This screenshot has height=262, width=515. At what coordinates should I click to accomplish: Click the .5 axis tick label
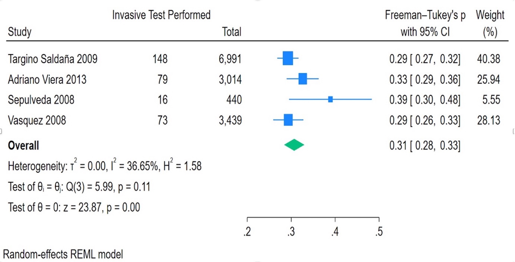pos(379,232)
